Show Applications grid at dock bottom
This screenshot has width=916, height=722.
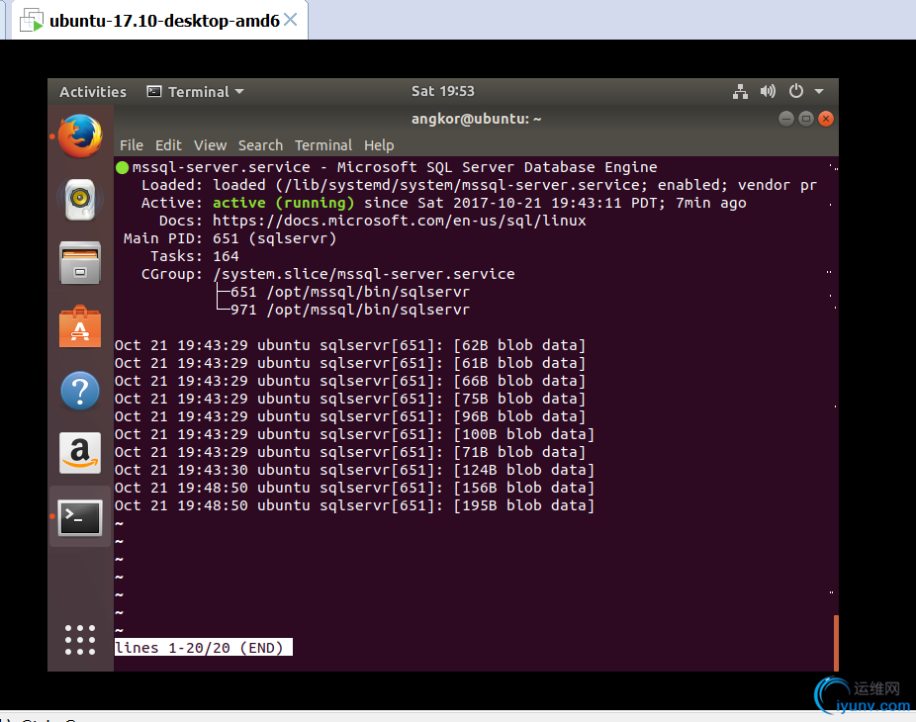tap(80, 640)
